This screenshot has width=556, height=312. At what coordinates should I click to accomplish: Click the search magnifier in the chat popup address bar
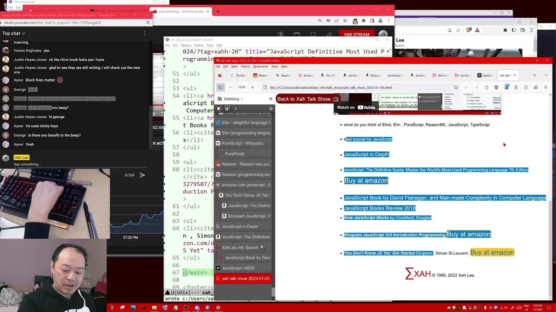[x=148, y=23]
